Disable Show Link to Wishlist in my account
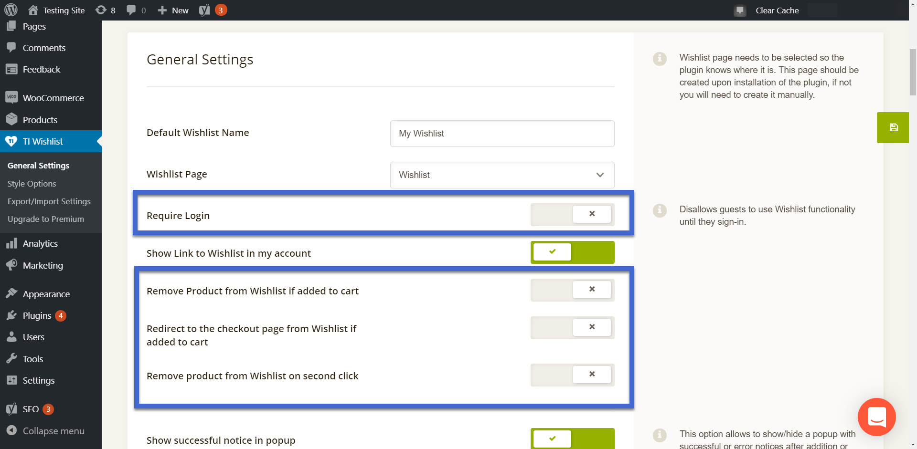 (x=572, y=252)
